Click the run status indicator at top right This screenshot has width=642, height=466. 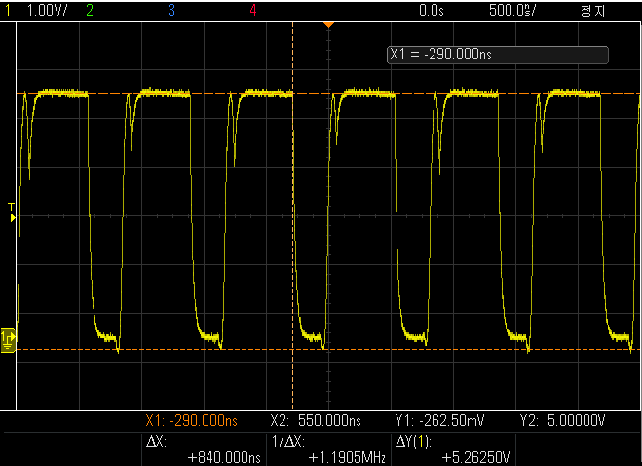[x=592, y=10]
